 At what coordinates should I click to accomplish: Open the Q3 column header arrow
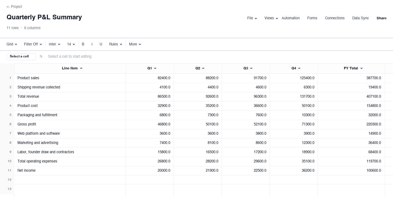(251, 69)
